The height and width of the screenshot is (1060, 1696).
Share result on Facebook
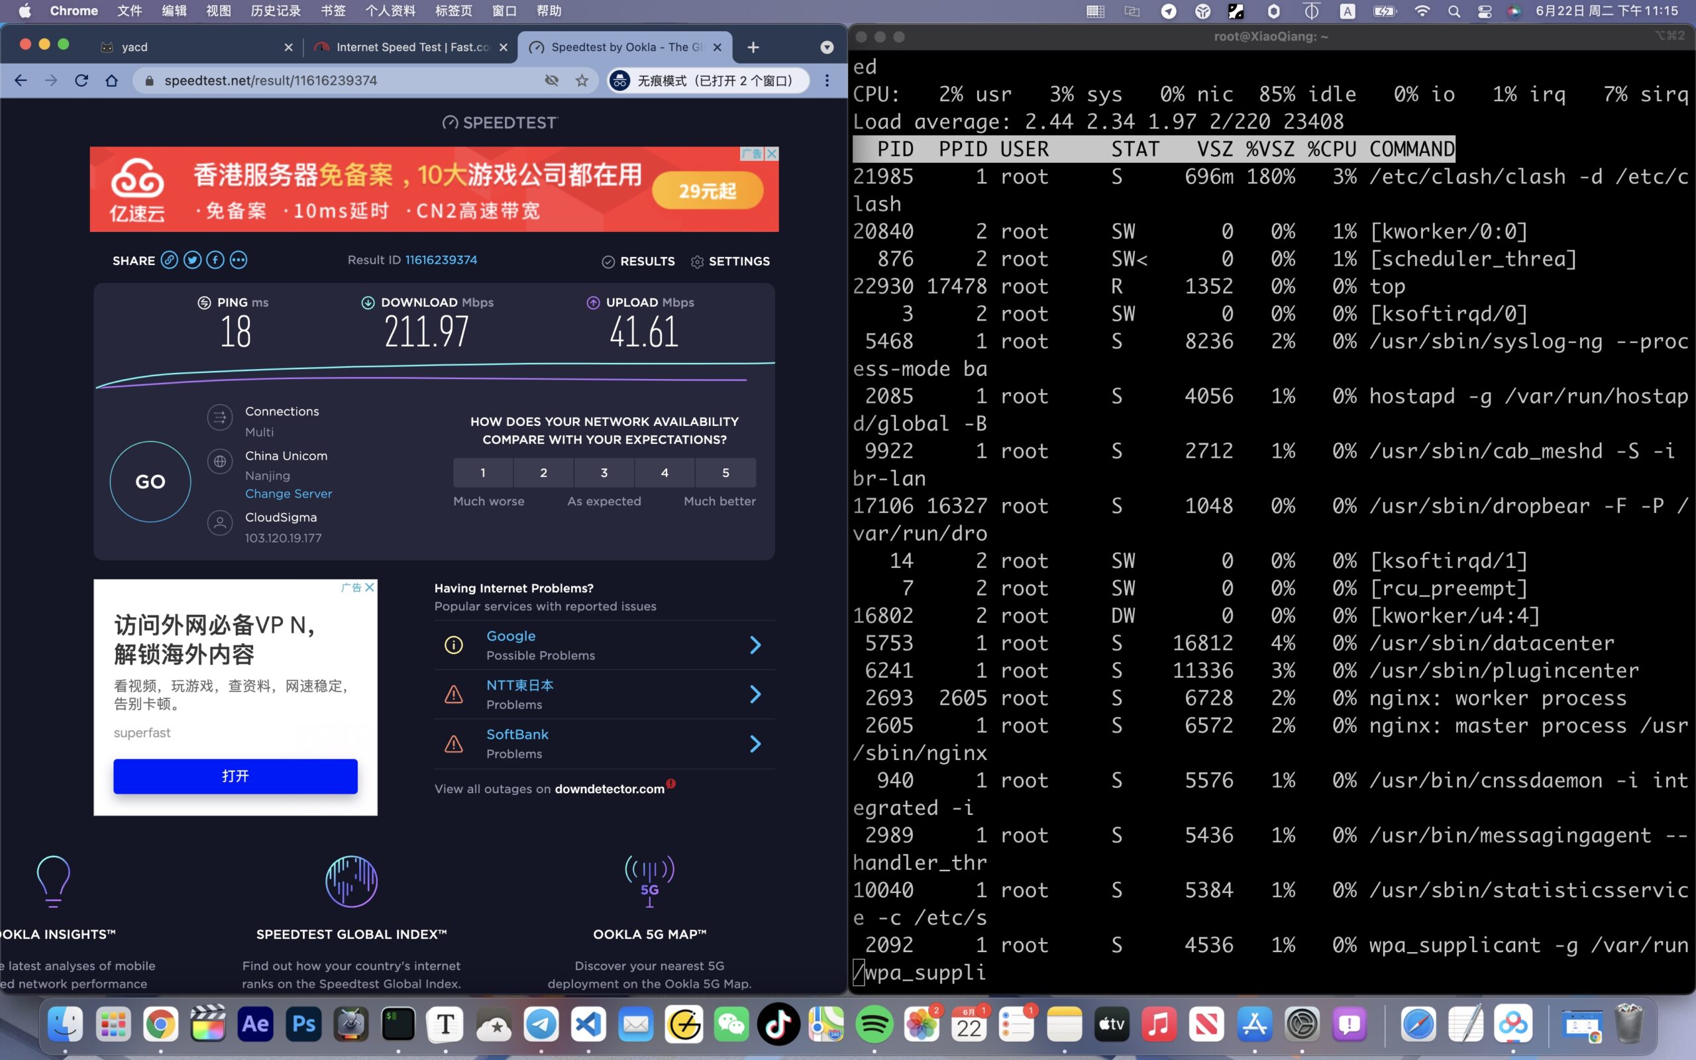[215, 260]
